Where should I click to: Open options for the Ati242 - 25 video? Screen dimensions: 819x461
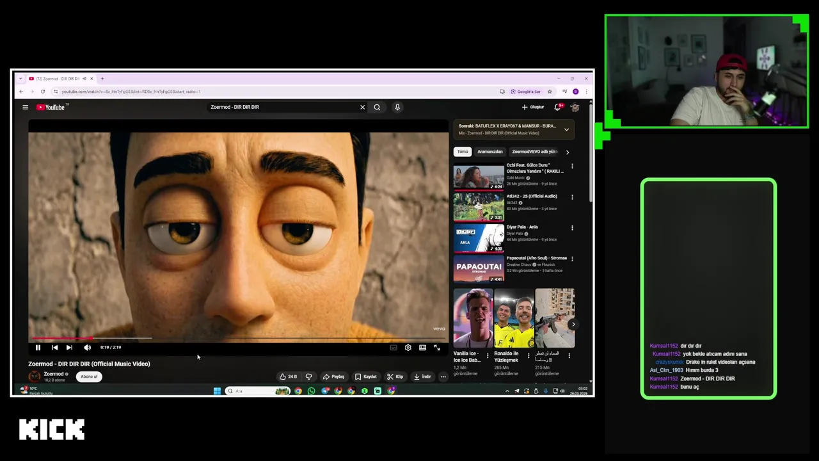click(x=572, y=197)
